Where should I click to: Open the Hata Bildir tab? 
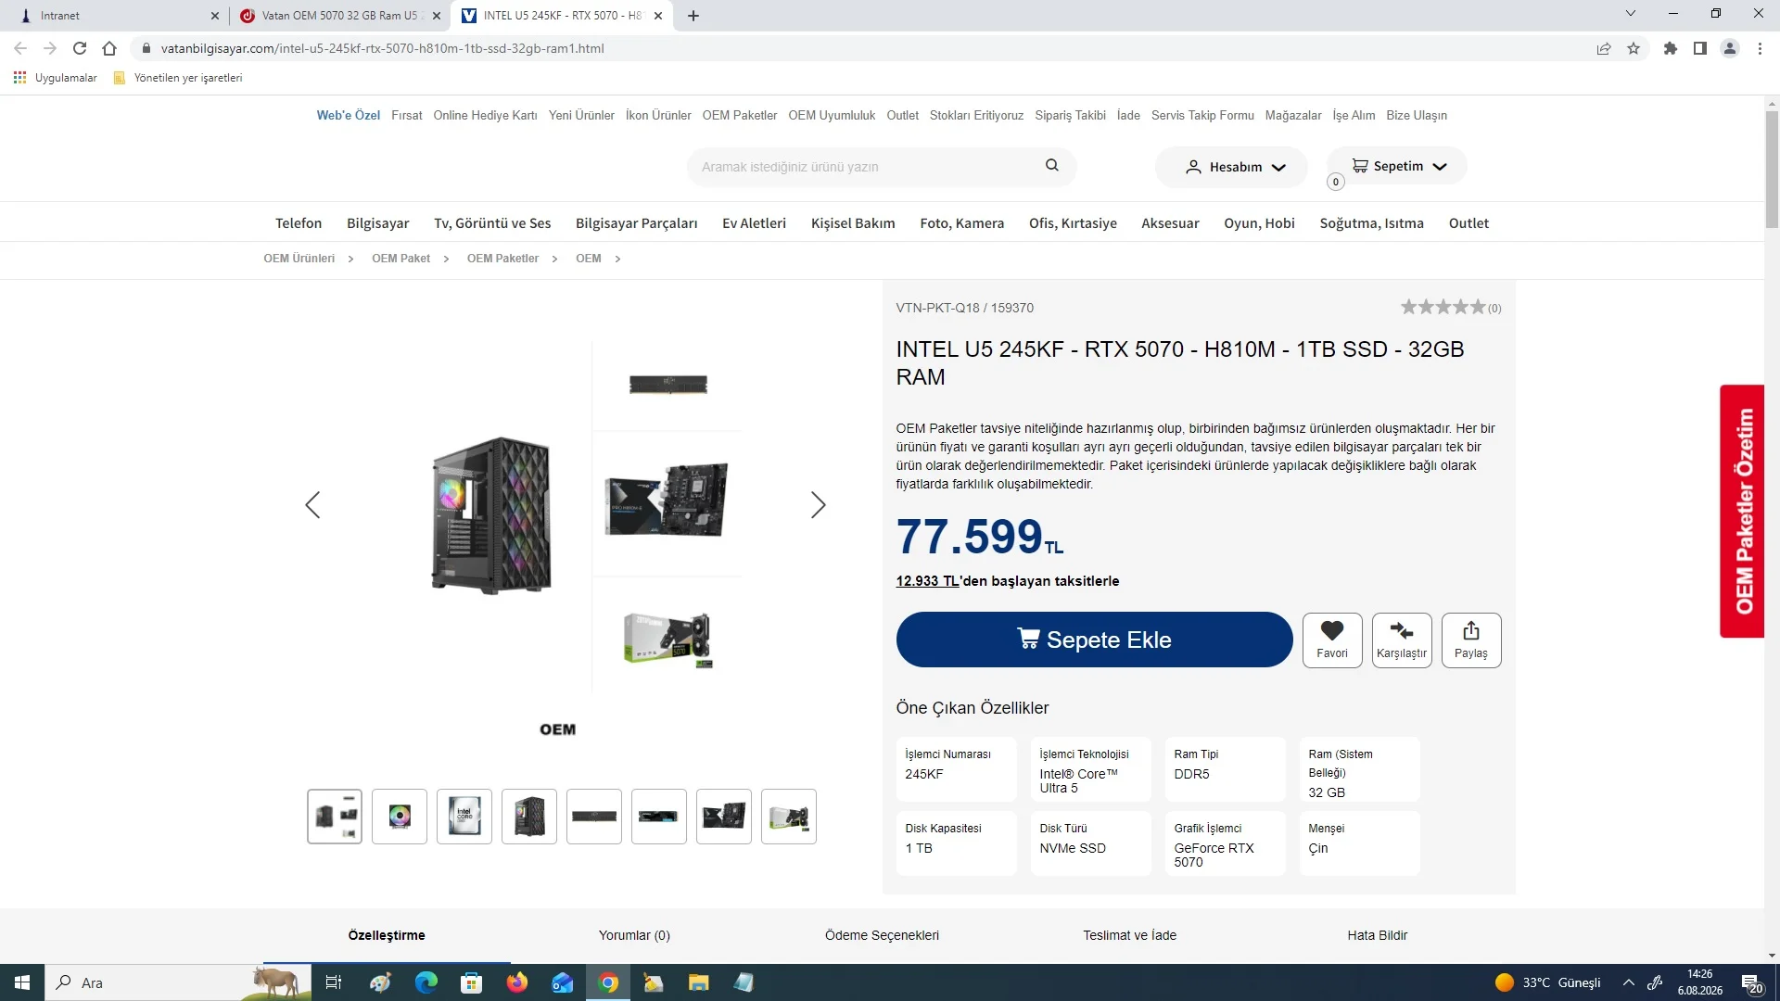point(1377,935)
